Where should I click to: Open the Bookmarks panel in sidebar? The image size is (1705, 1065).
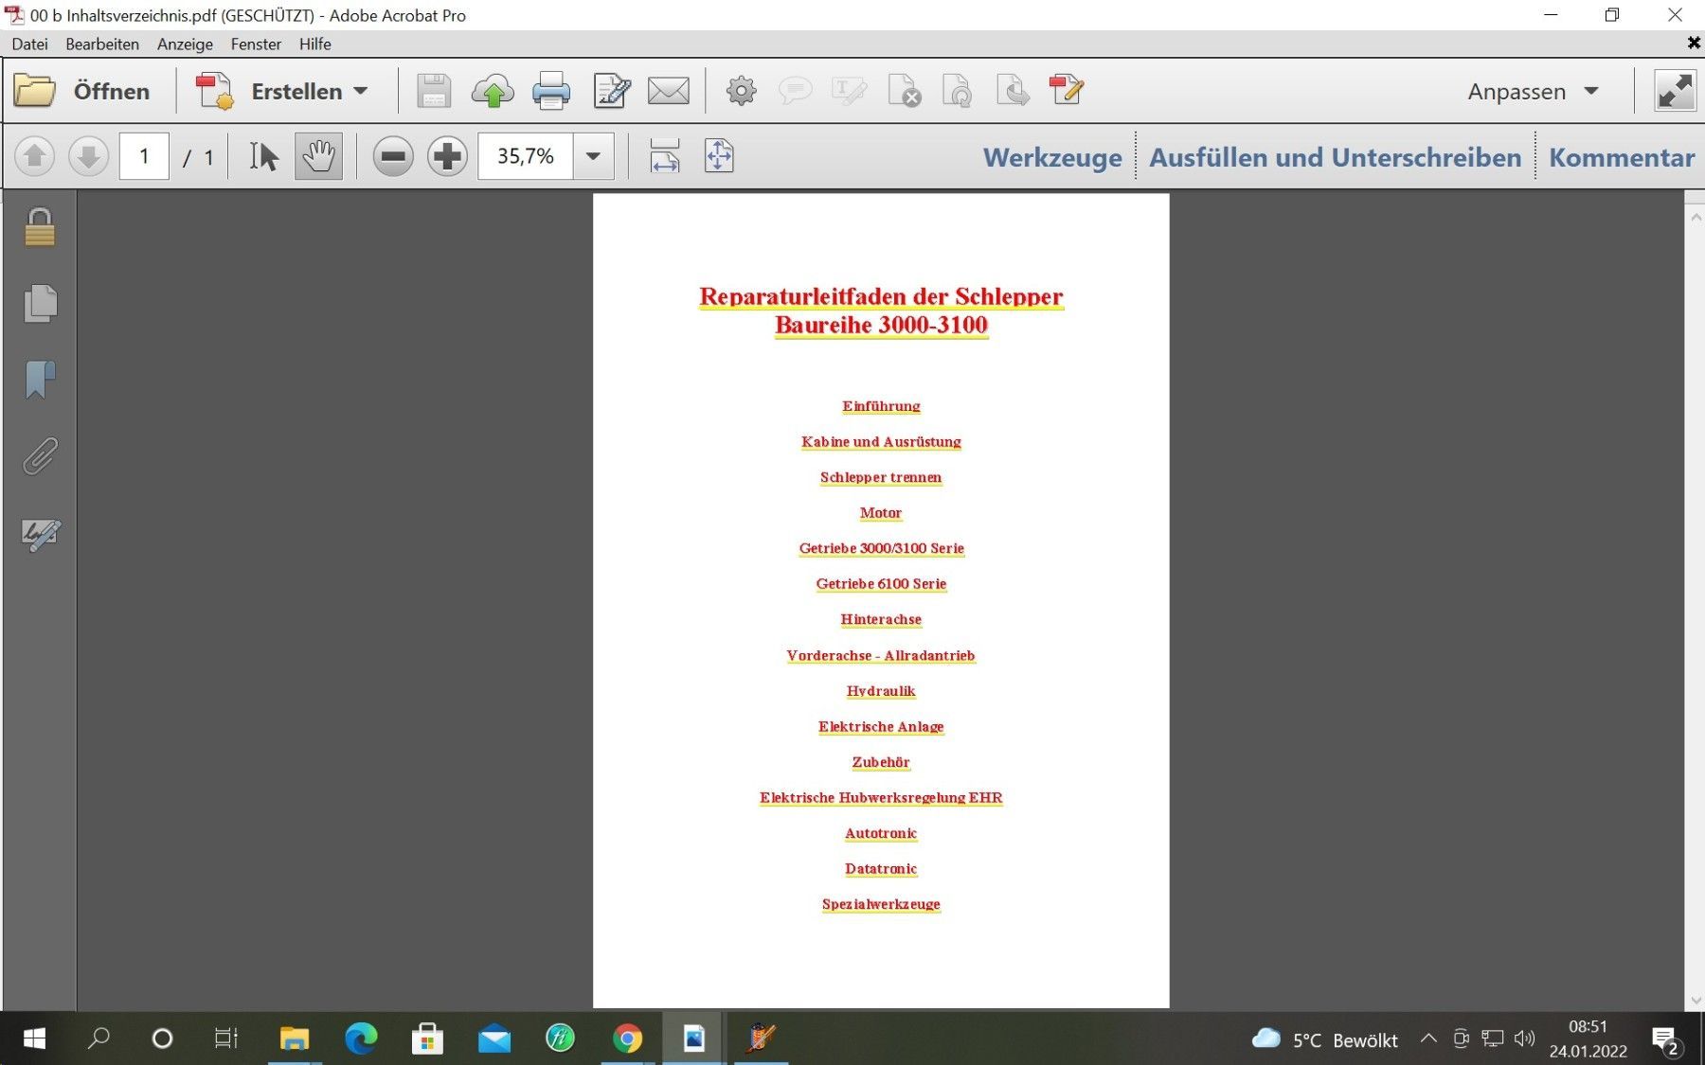pos(40,380)
